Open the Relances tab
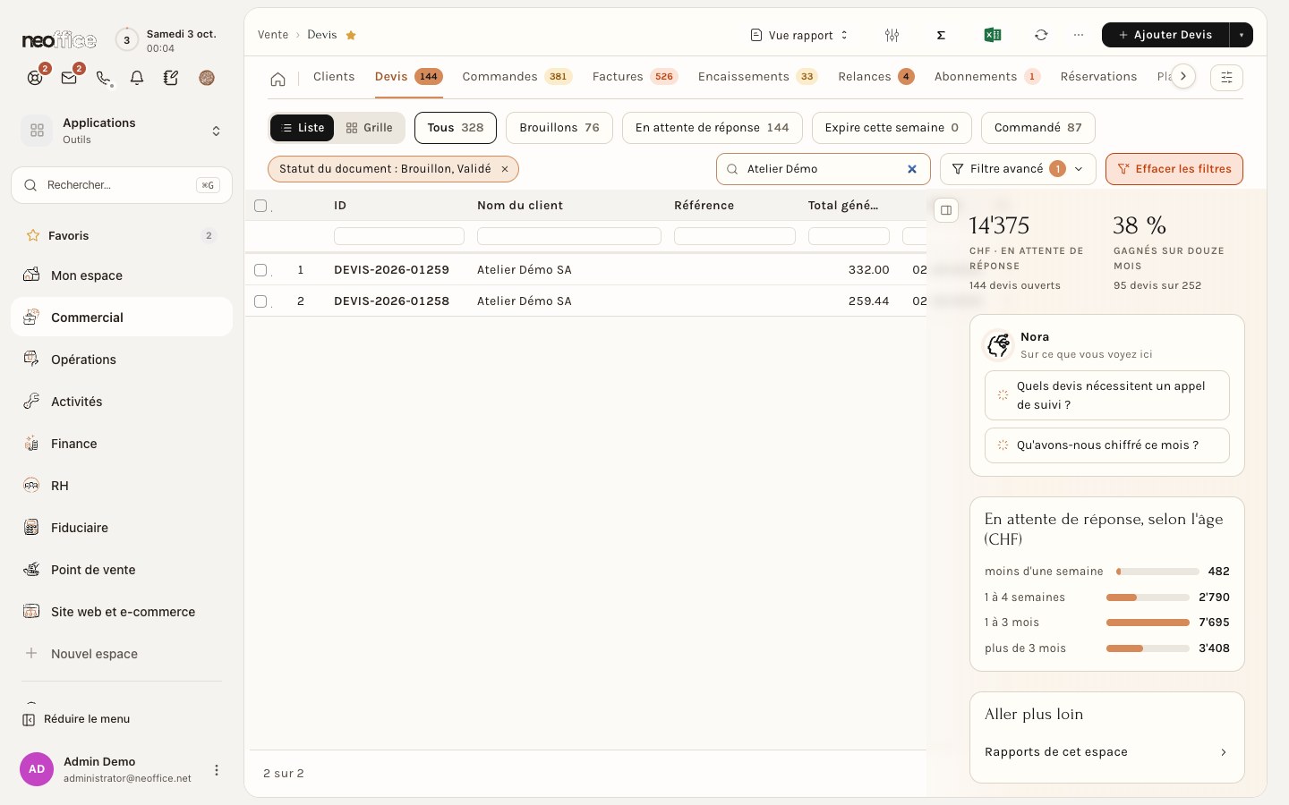This screenshot has height=805, width=1289. click(875, 77)
